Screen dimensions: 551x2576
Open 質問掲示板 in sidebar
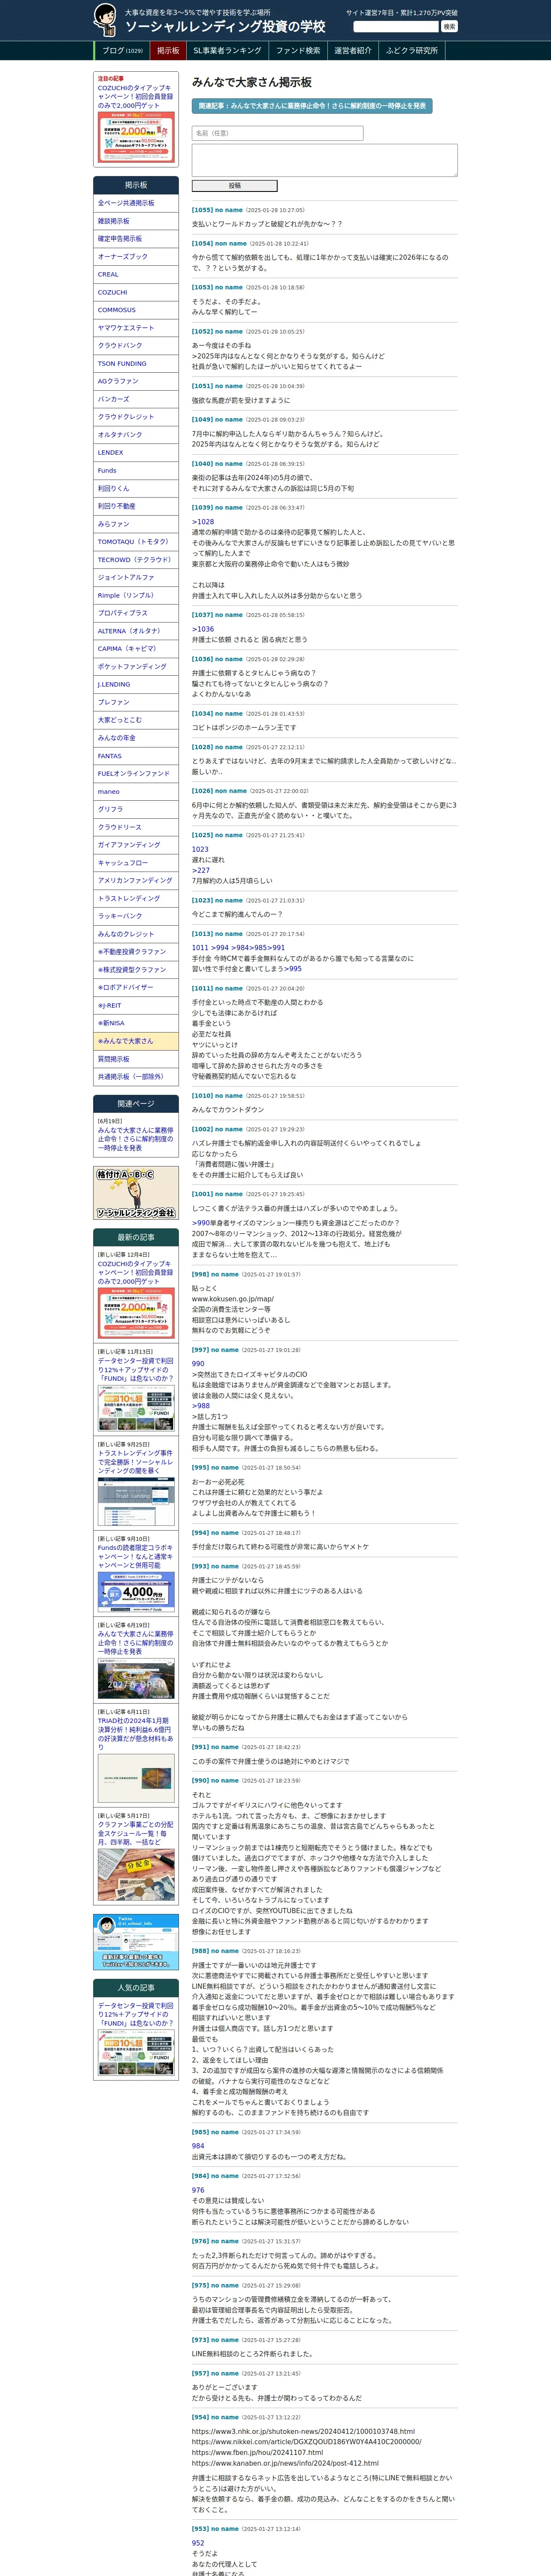point(136,1059)
